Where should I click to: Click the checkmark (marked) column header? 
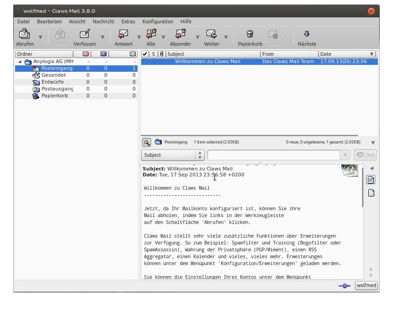[145, 54]
